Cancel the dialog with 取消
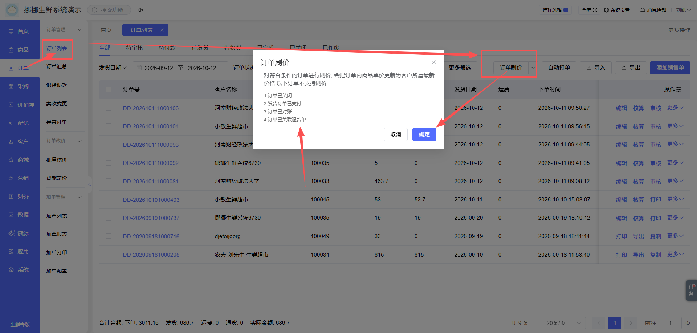Image resolution: width=697 pixels, height=333 pixels. tap(396, 134)
